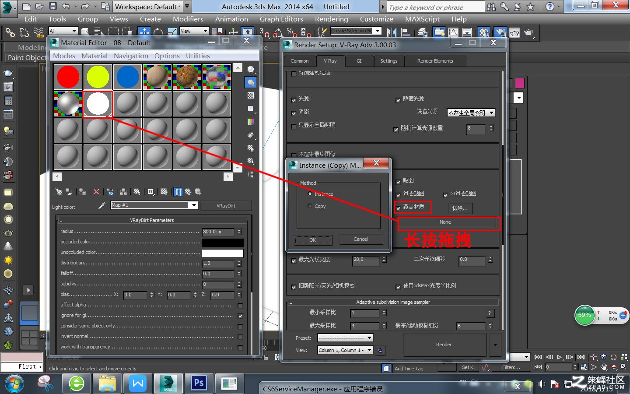Screen dimensions: 630x394
Task: Open the View Column 1 dropdown
Action: pos(345,350)
